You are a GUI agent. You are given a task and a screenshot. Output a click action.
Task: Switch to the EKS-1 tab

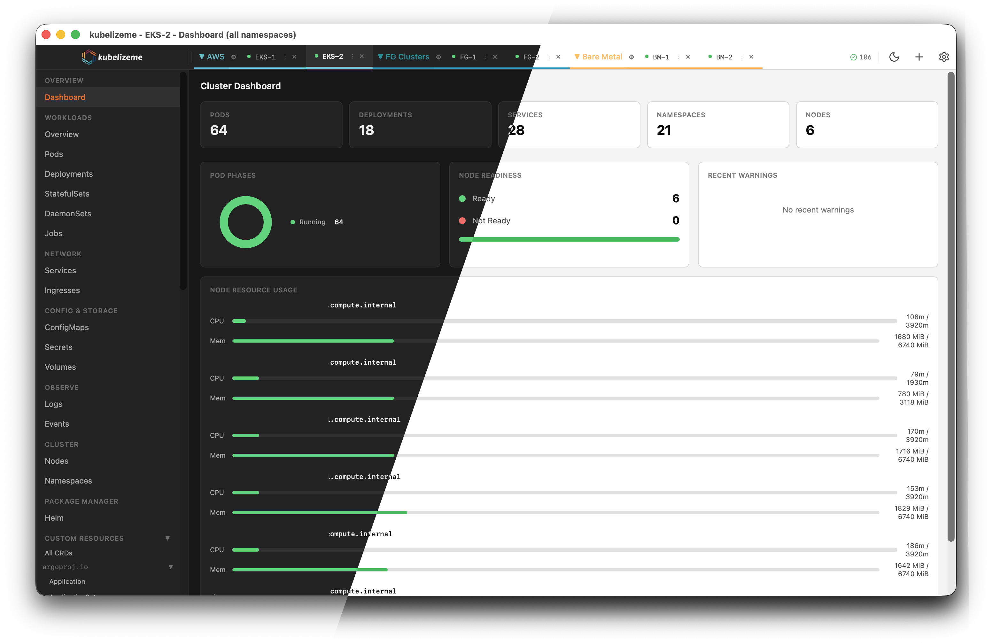pyautogui.click(x=265, y=57)
